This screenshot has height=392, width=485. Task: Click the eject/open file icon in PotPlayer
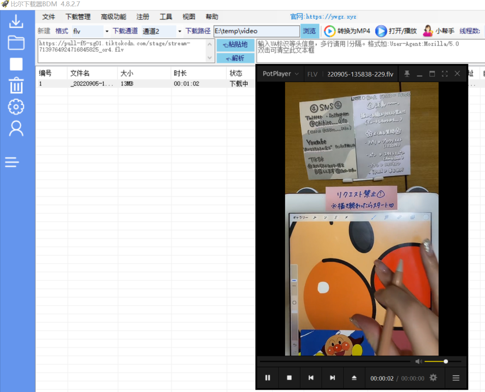pyautogui.click(x=354, y=377)
